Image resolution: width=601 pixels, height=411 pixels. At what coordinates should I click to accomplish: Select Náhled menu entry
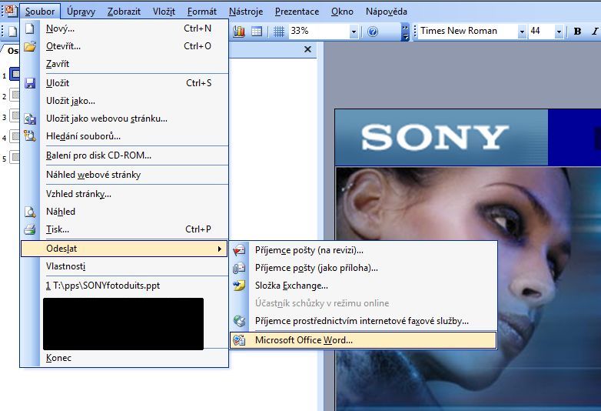tap(125, 211)
